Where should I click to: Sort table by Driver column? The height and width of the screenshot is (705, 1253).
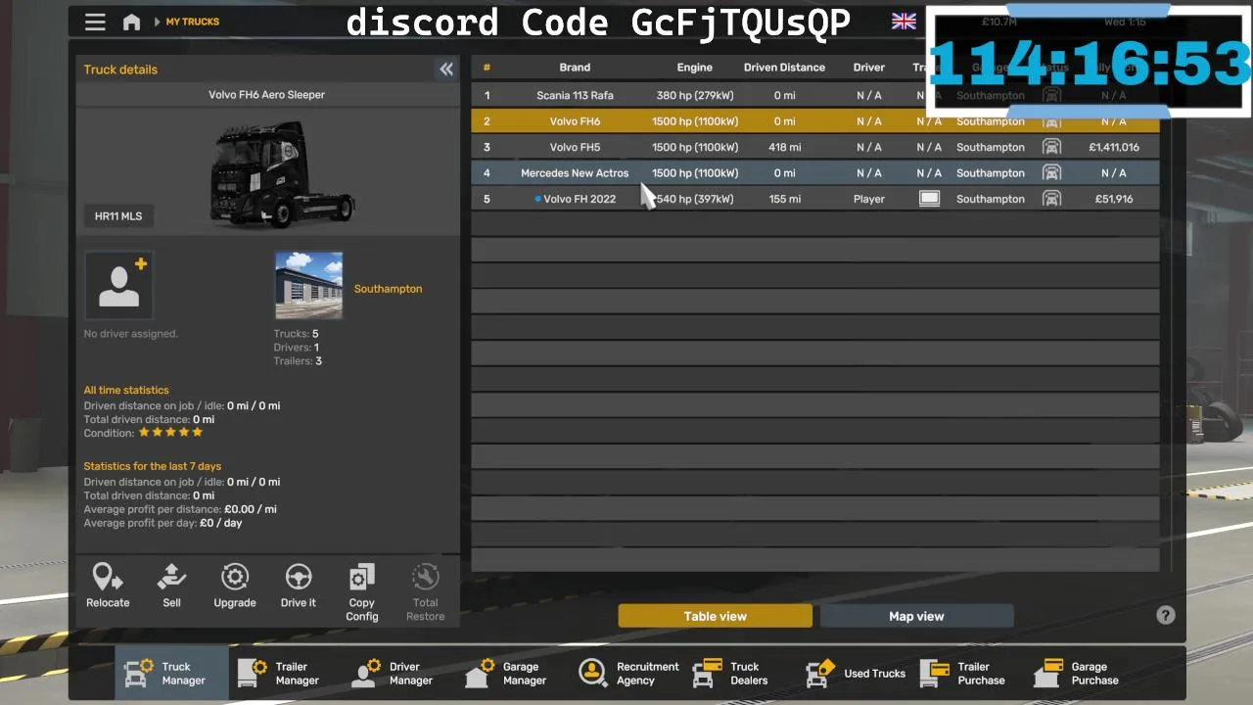click(x=868, y=68)
